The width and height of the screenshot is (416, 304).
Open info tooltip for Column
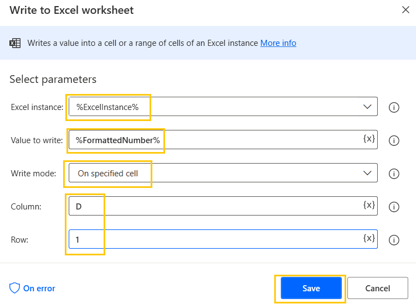[394, 207]
